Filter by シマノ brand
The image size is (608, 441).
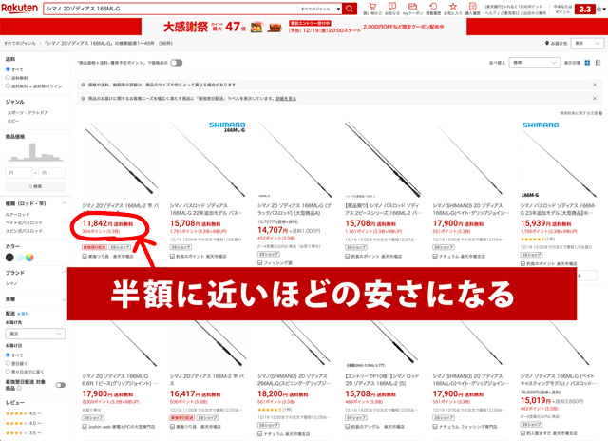point(11,283)
